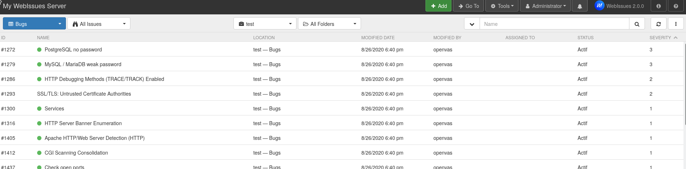Open the Administrator user menu
This screenshot has height=169, width=686.
coord(545,6)
